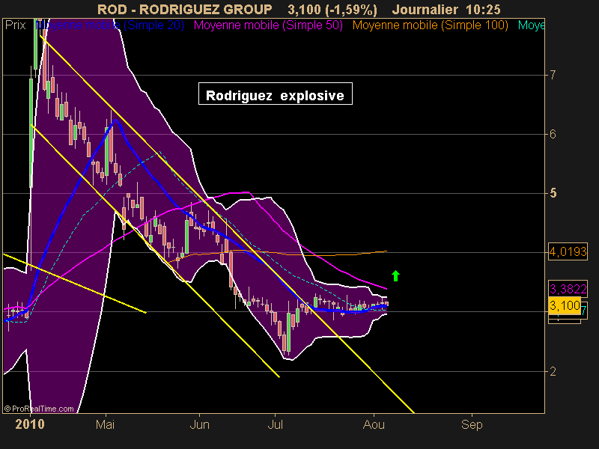Click the 'ROD - RODRIGUEZ GROUP' chart title
Screen dimensions: 599x449
pos(184,9)
